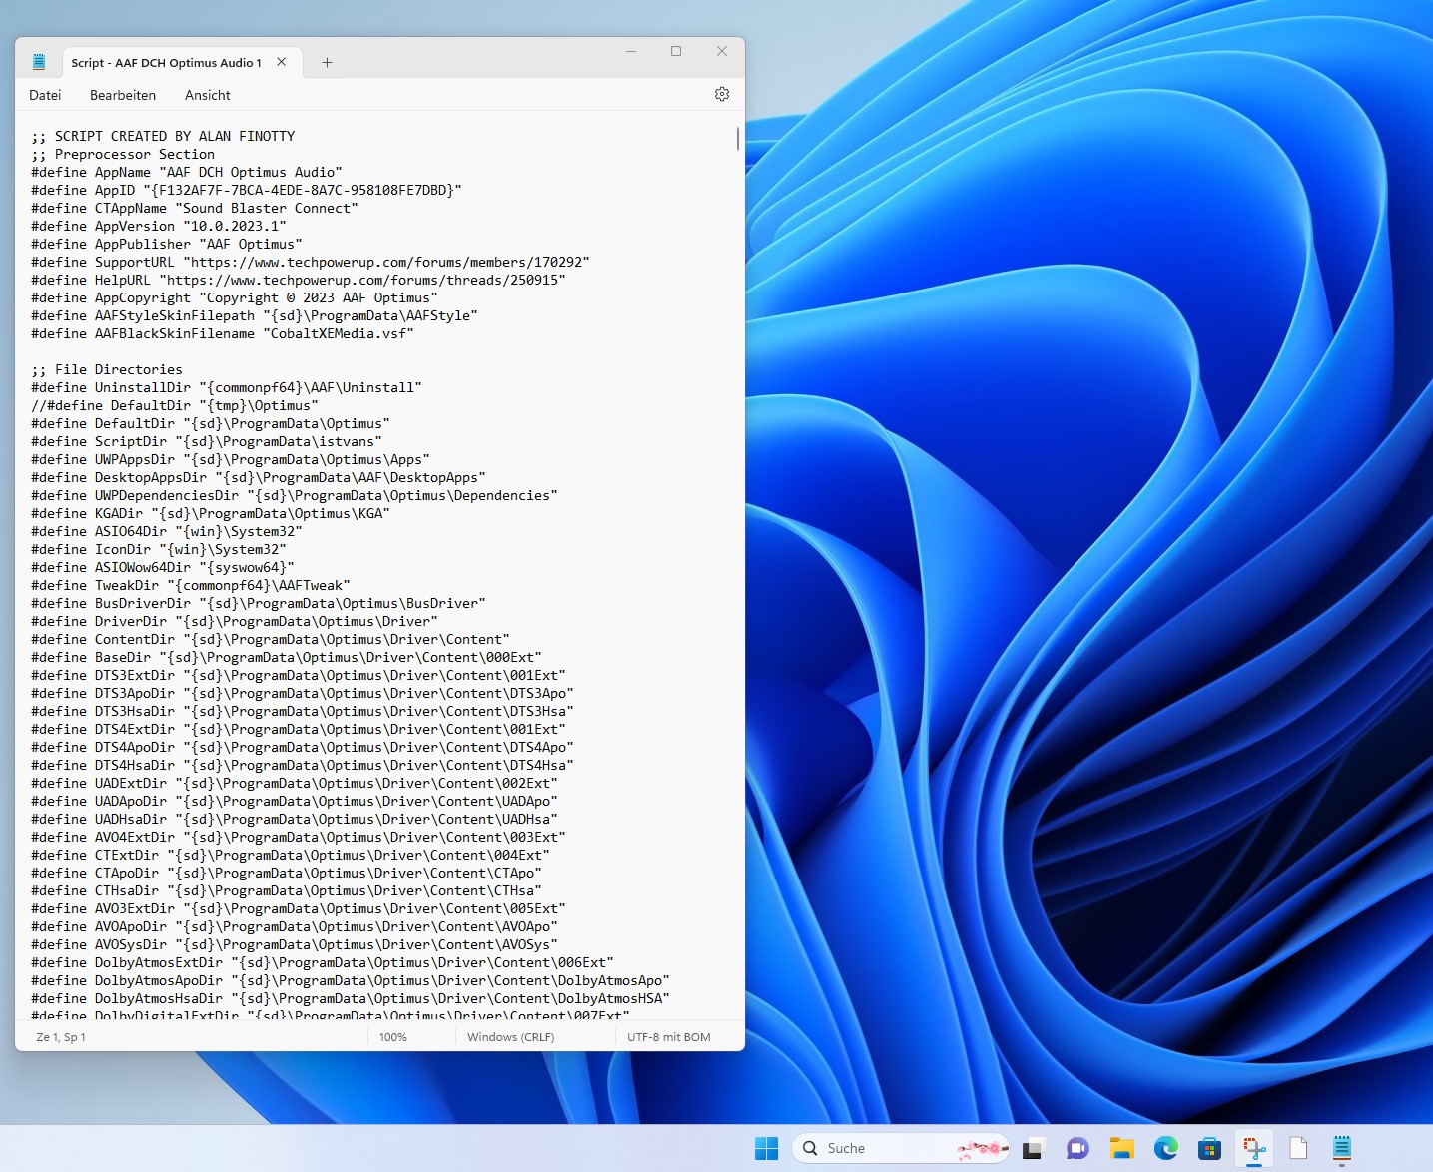The height and width of the screenshot is (1172, 1433).
Task: Open Task View from the taskbar
Action: pos(1033,1148)
